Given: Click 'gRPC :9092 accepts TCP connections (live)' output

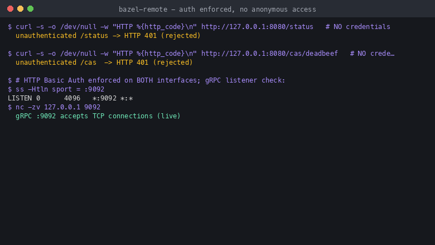Looking at the screenshot, I should tap(98, 116).
